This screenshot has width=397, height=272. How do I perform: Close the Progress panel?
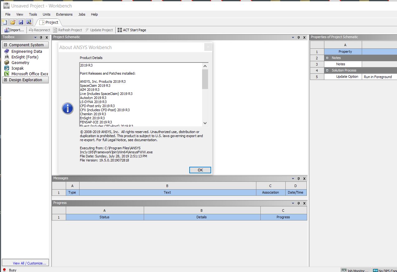point(304,203)
